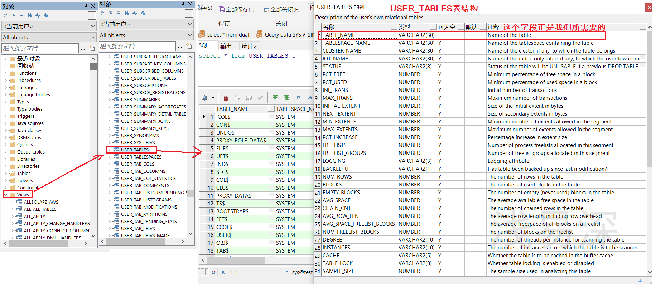Screen dimensions: 656x287
Task: Click the delete record icon in the grid toolbar
Action: (249, 98)
